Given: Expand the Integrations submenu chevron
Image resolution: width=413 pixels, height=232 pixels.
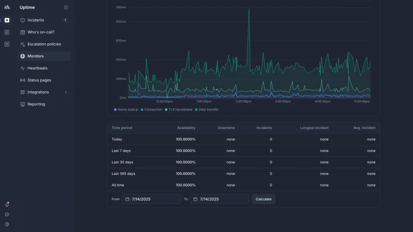Looking at the screenshot, I should [x=66, y=92].
